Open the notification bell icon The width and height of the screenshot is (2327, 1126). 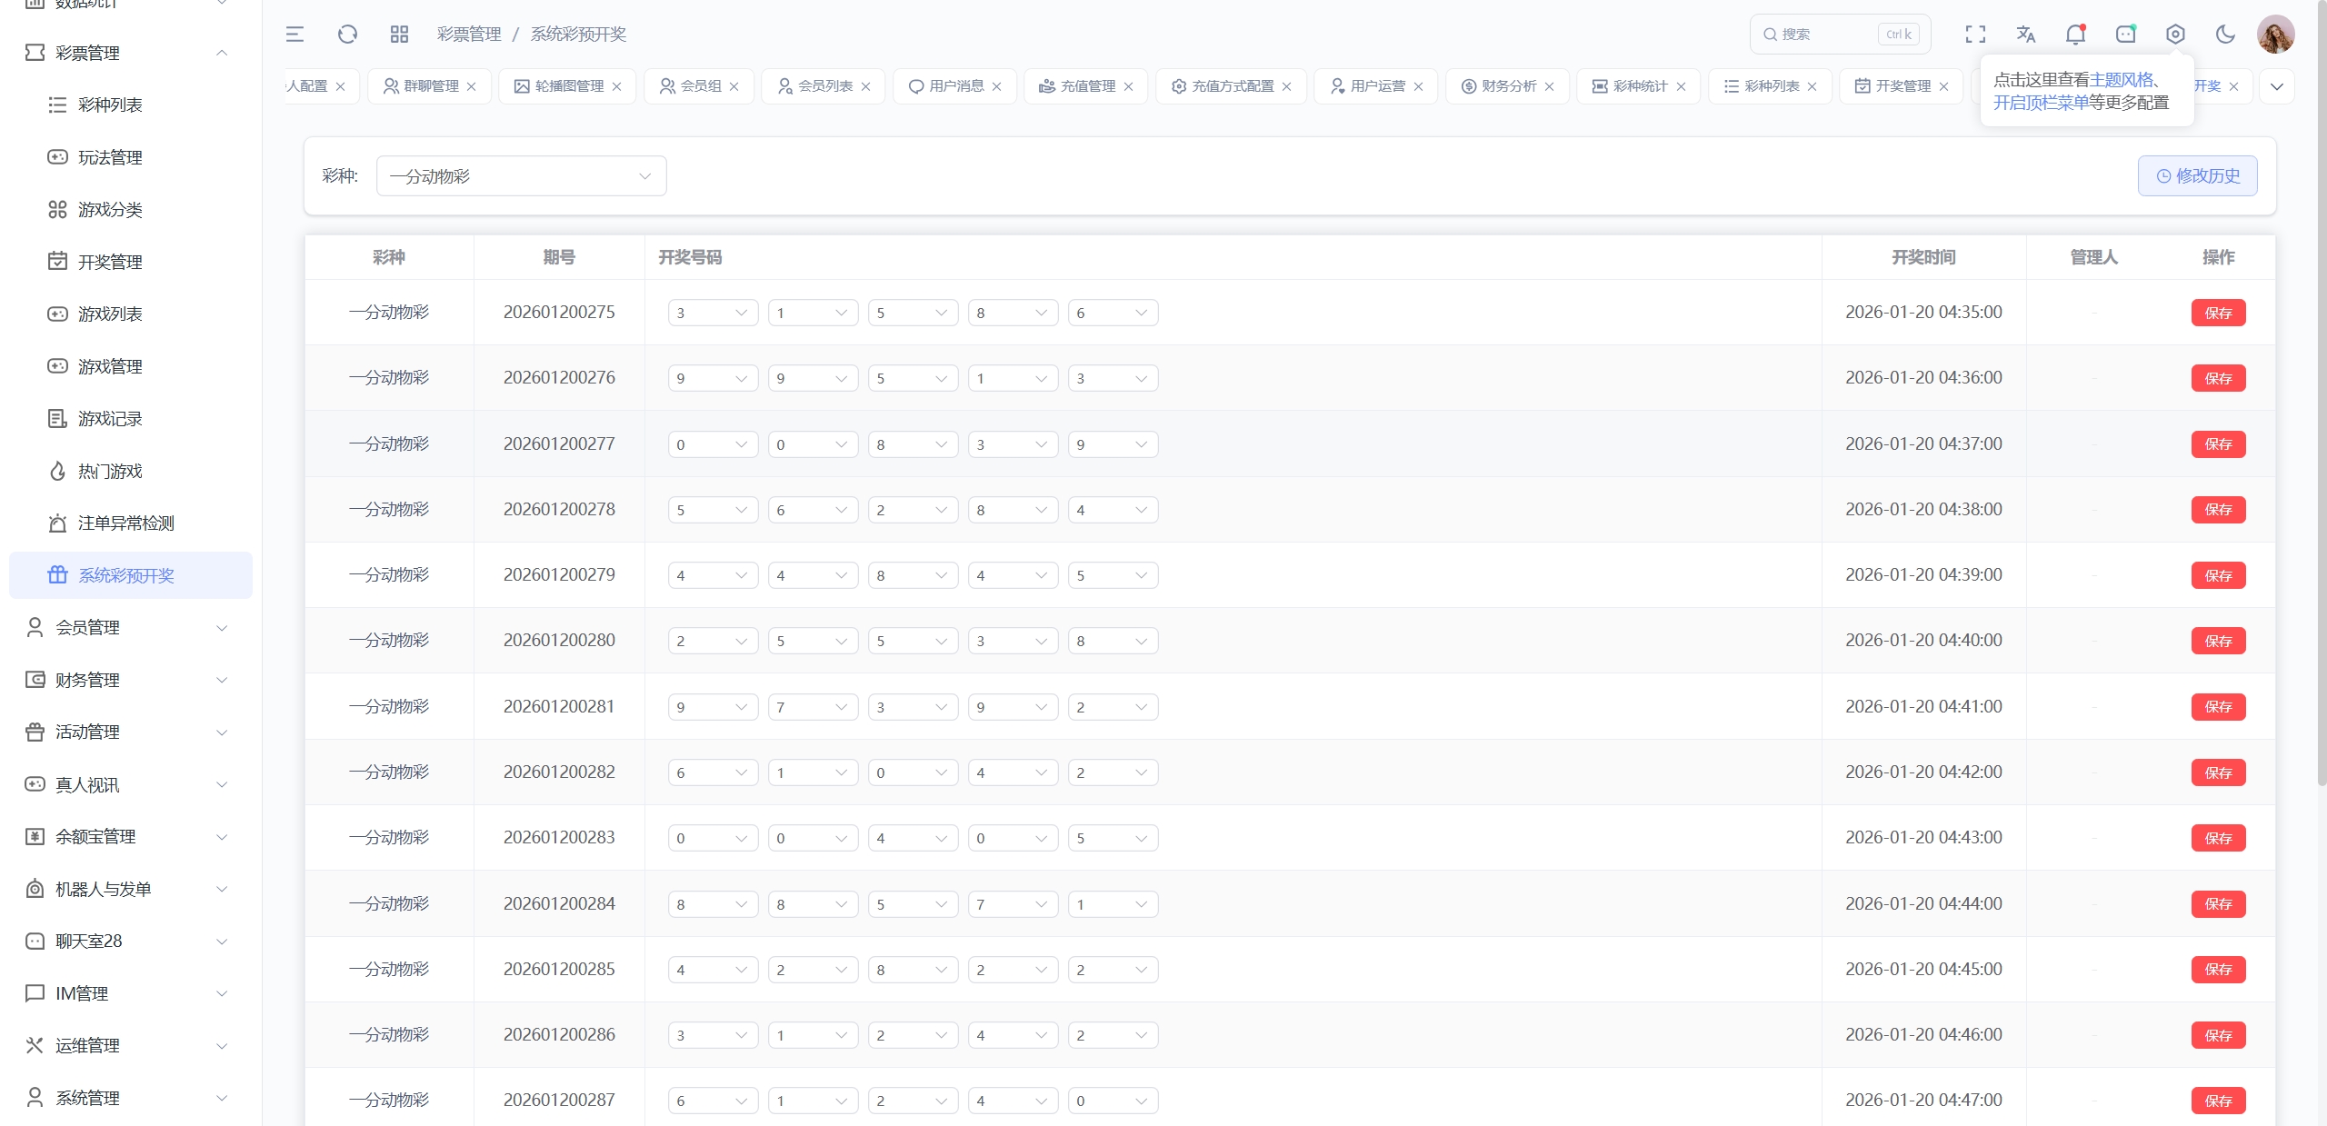point(2075,35)
